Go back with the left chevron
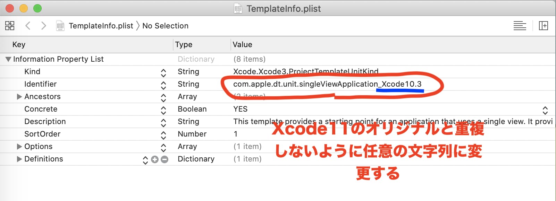The image size is (556, 201). pyautogui.click(x=28, y=26)
